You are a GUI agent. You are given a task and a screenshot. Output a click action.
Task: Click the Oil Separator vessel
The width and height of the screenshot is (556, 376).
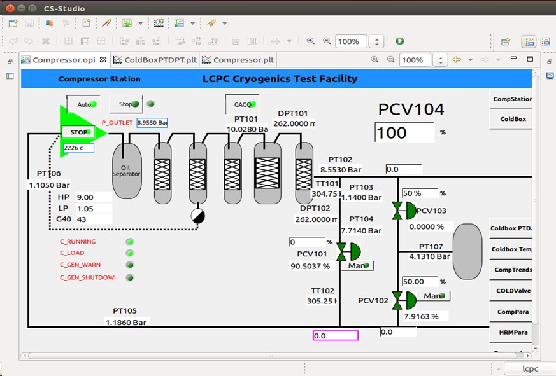click(x=127, y=170)
